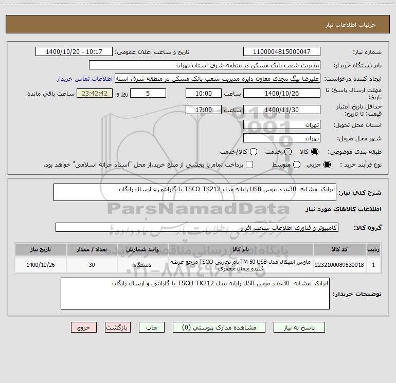396x383 pixels.
Task: Click the remaining days field showing 5
Action: point(148,93)
